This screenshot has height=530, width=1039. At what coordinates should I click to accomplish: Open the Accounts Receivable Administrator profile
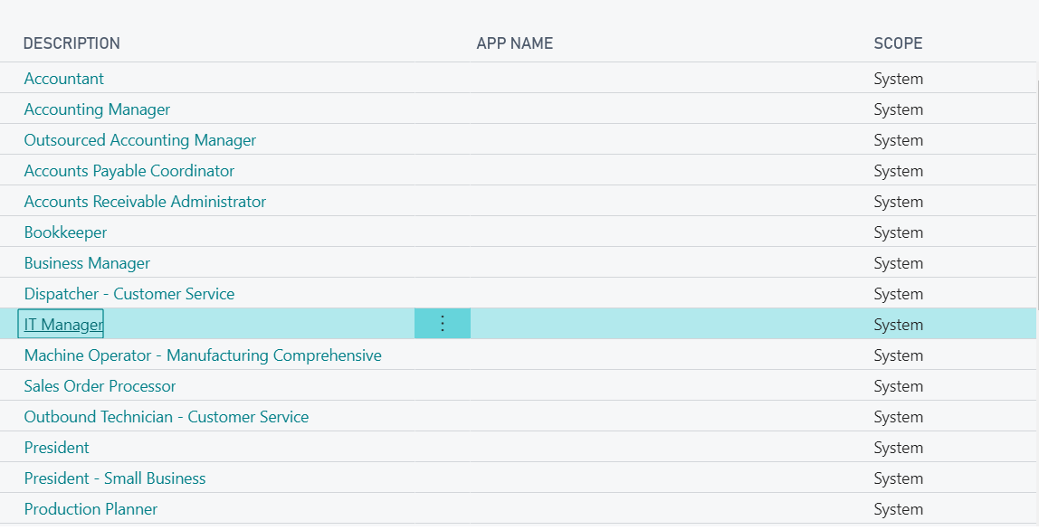(145, 201)
